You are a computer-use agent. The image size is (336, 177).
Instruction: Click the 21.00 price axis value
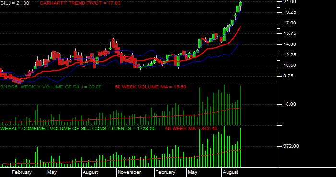point(290,2)
